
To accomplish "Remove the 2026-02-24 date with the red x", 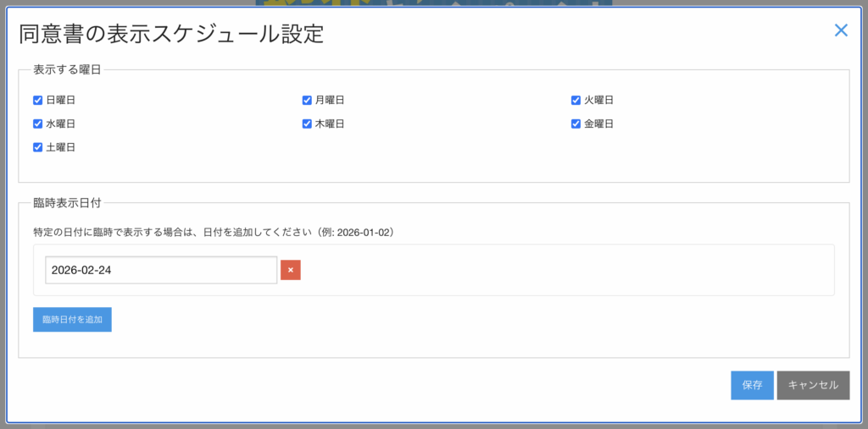I will (x=291, y=270).
